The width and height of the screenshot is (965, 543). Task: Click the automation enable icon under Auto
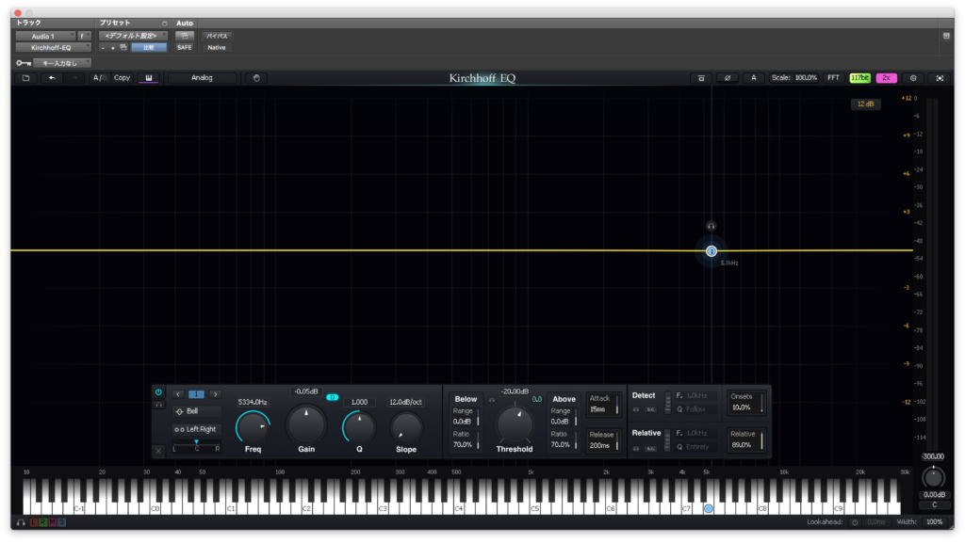(184, 37)
